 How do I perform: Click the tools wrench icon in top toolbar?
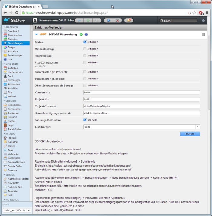click(x=118, y=20)
